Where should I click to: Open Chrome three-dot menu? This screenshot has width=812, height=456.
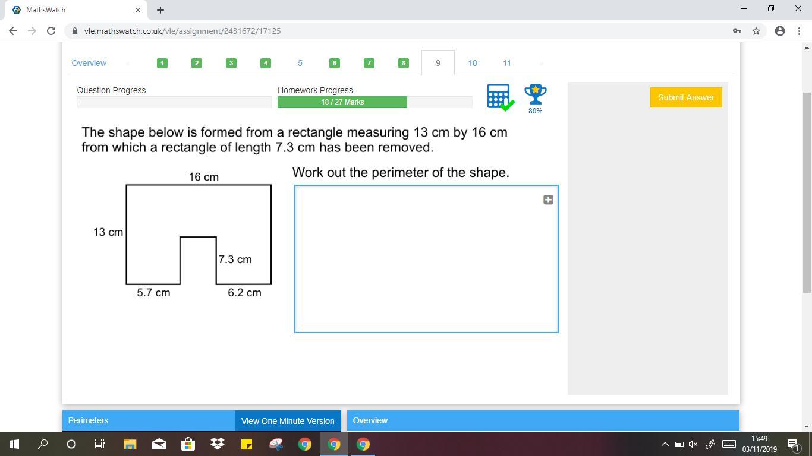pos(798,31)
